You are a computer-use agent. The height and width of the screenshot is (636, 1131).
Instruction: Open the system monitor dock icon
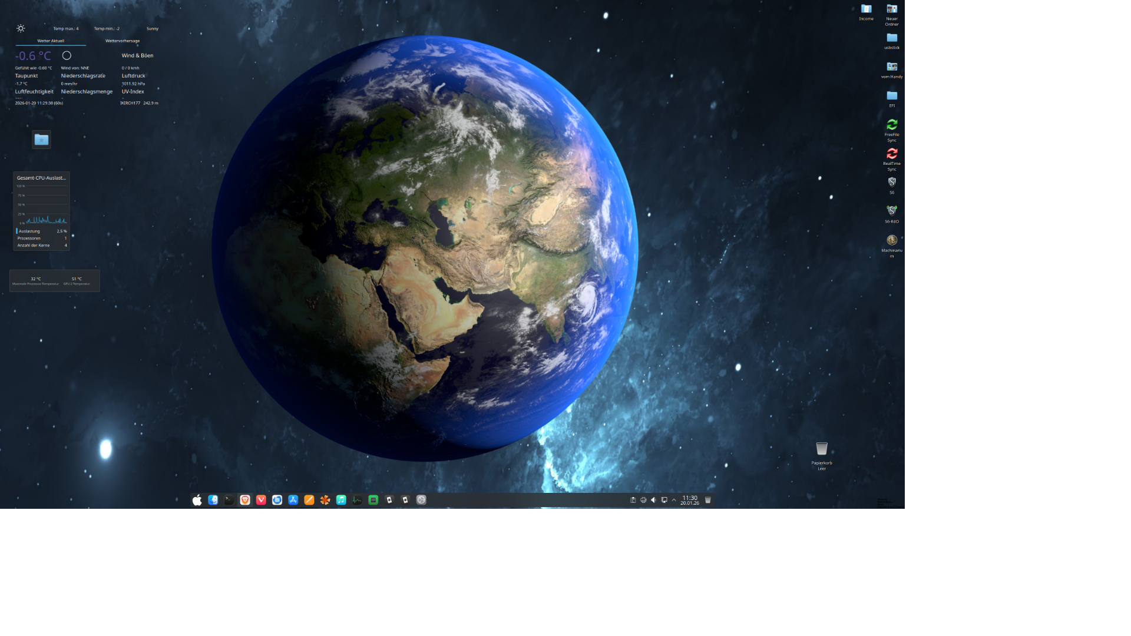357,500
